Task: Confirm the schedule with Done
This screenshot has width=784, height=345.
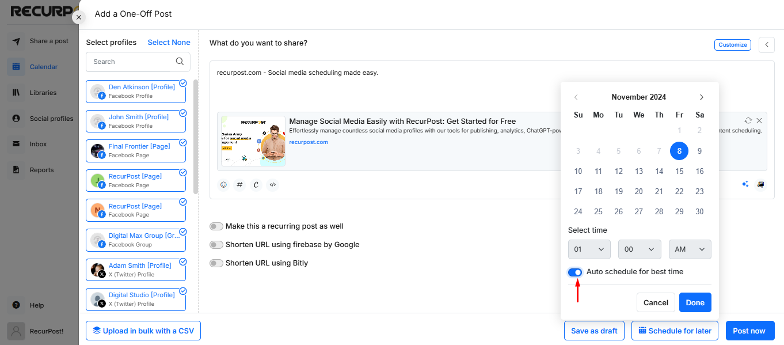Action: [x=695, y=302]
